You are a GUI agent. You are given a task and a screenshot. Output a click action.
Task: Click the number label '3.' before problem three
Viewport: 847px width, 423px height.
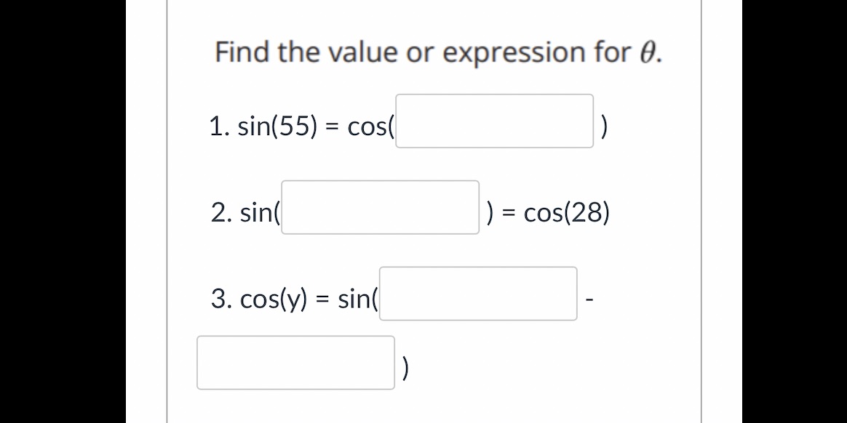pyautogui.click(x=222, y=299)
